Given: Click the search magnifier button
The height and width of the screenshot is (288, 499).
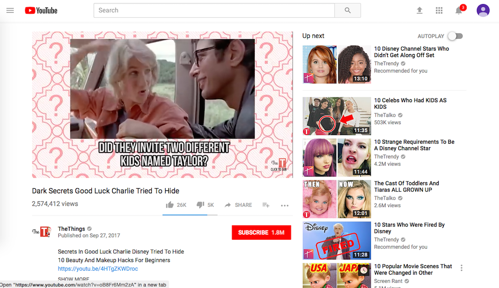Looking at the screenshot, I should [x=347, y=10].
